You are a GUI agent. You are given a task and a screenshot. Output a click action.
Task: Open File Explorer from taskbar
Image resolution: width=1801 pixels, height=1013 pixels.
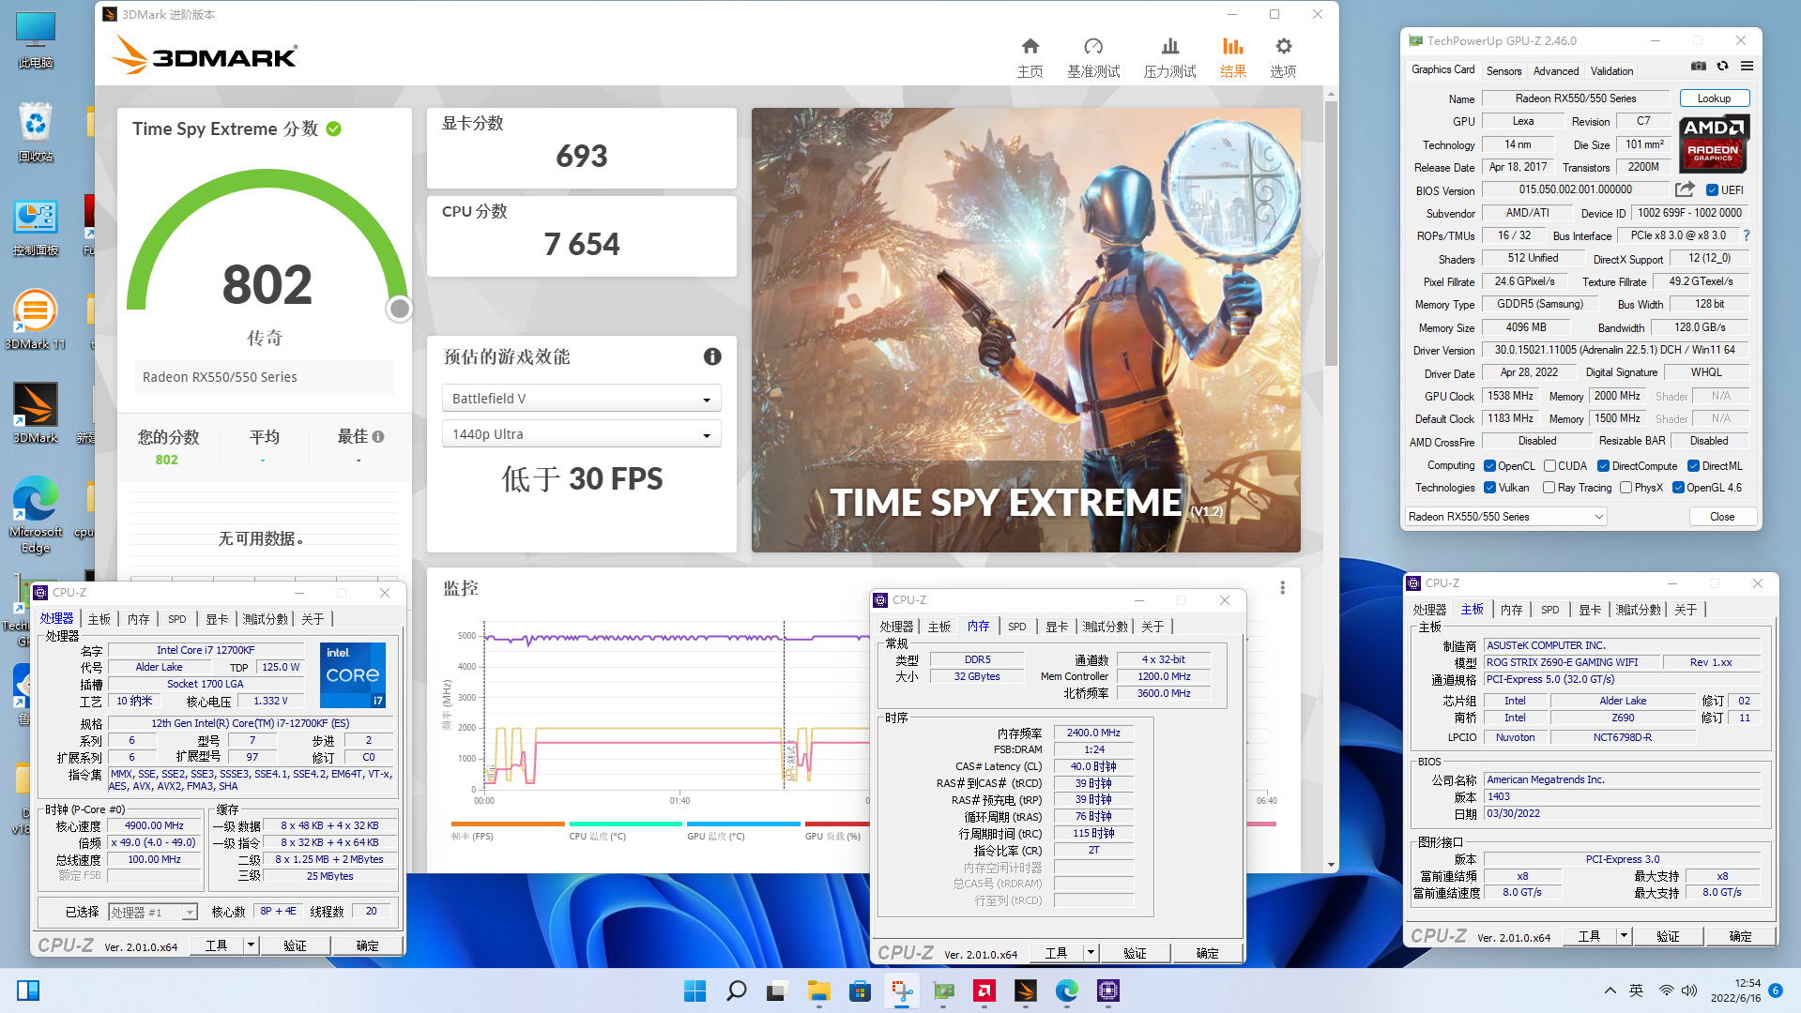pyautogui.click(x=819, y=990)
